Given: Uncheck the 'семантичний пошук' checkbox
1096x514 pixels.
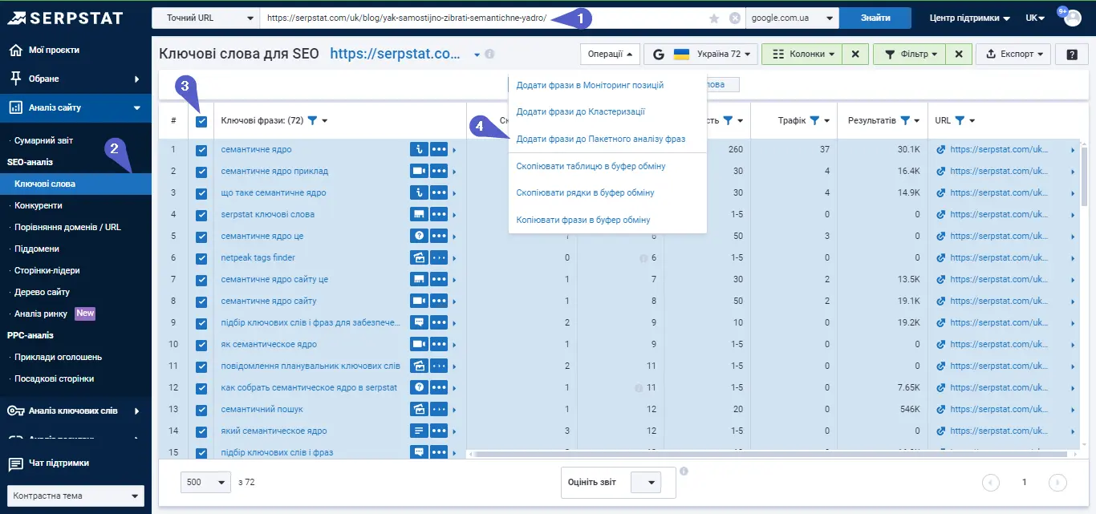Looking at the screenshot, I should (201, 410).
